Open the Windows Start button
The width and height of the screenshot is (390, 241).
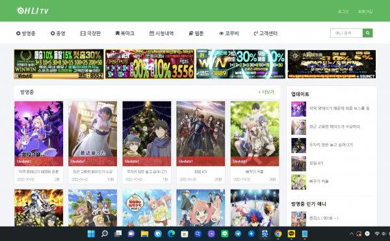(91, 234)
